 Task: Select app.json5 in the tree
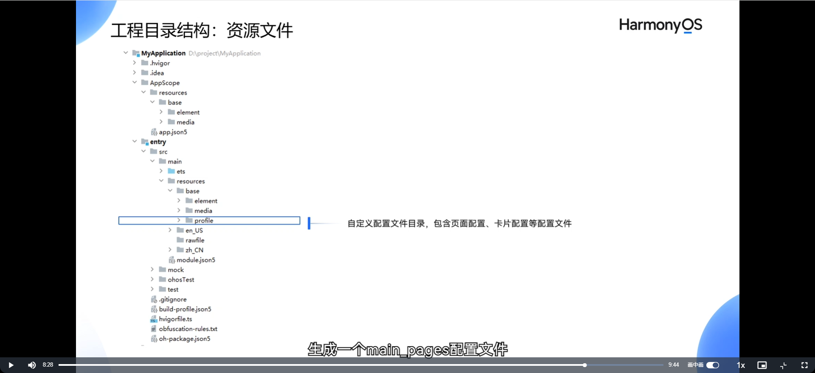pyautogui.click(x=173, y=132)
